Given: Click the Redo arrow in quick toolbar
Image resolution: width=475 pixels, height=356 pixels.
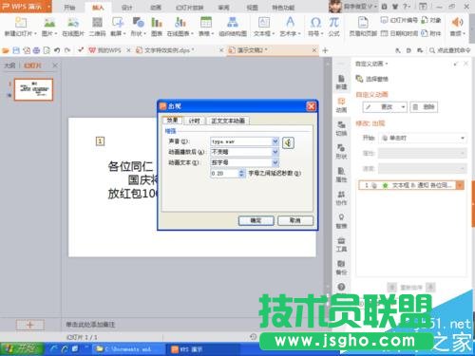Looking at the screenshot, I should pyautogui.click(x=67, y=50).
